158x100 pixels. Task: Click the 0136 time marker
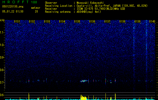92,21
